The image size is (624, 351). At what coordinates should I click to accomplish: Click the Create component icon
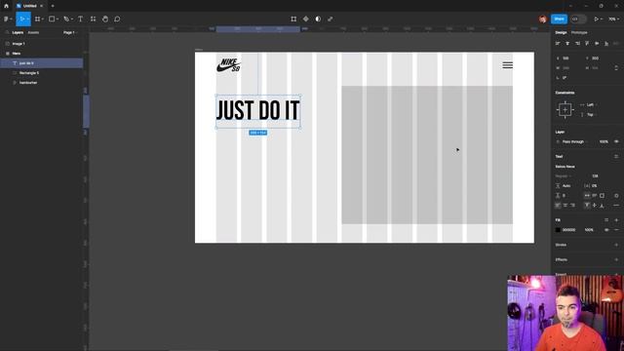(305, 19)
